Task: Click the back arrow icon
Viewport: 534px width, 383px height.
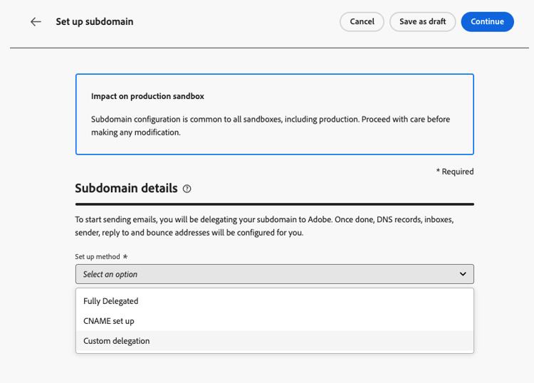Action: 36,22
